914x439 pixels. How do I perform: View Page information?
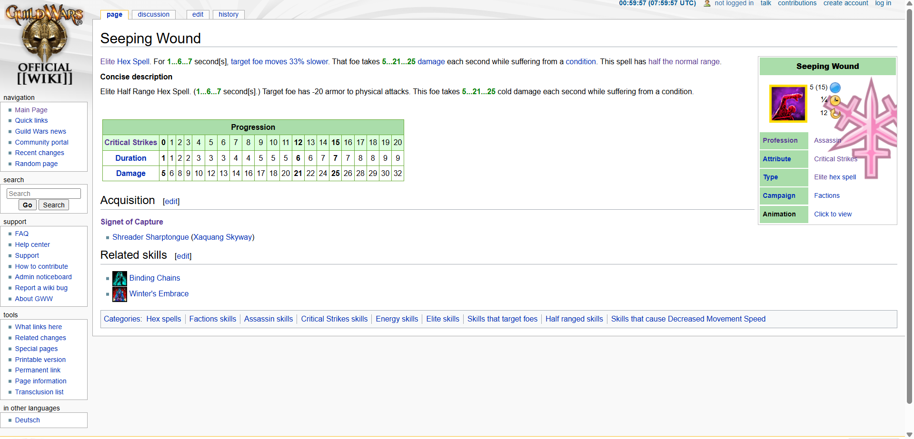pos(40,381)
